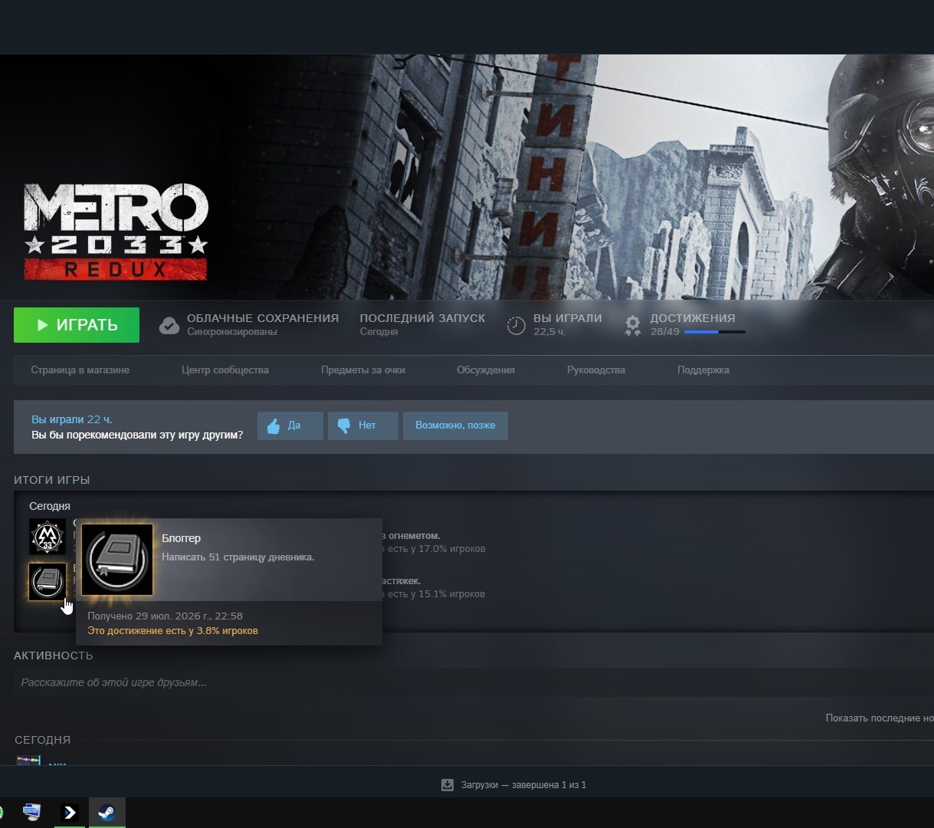
Task: Click the small book achievement icon
Action: [48, 582]
